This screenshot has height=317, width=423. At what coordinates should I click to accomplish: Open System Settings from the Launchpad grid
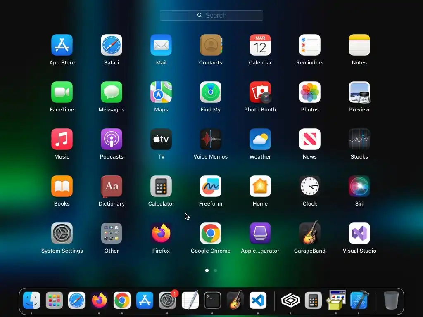[62, 233]
